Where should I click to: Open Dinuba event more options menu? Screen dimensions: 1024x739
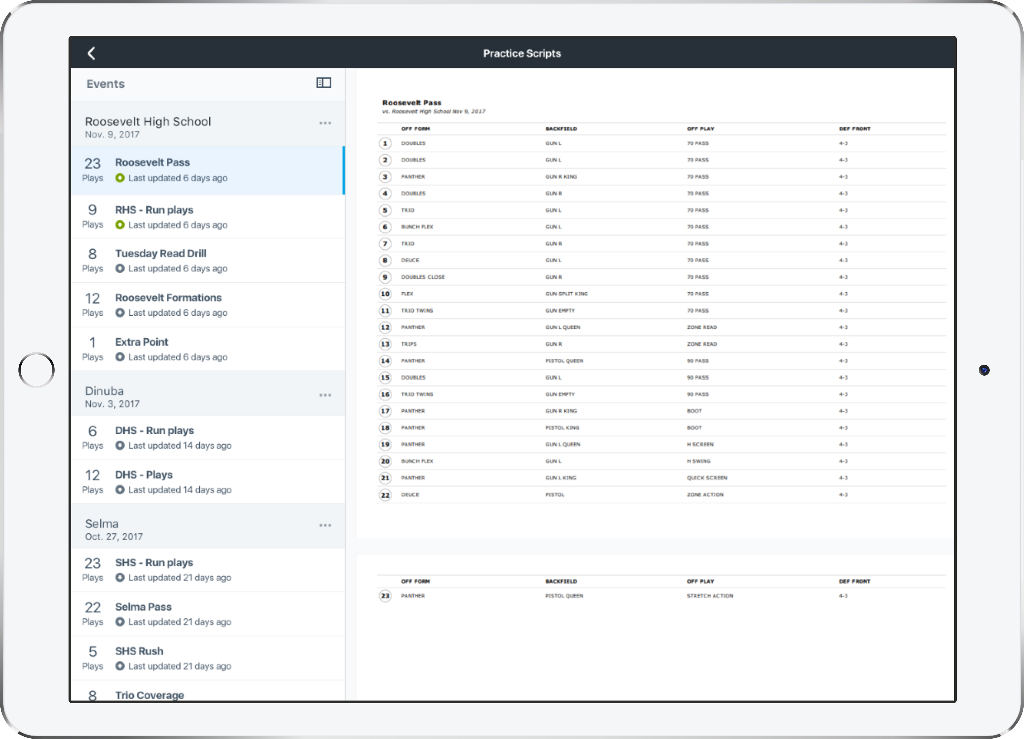coord(325,395)
